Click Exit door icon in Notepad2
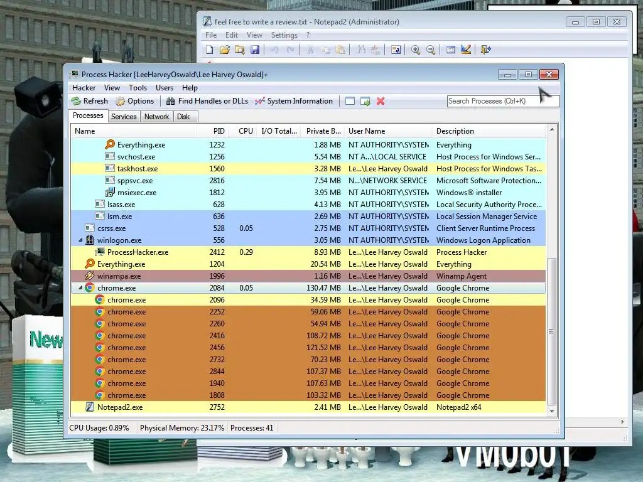 coord(485,50)
